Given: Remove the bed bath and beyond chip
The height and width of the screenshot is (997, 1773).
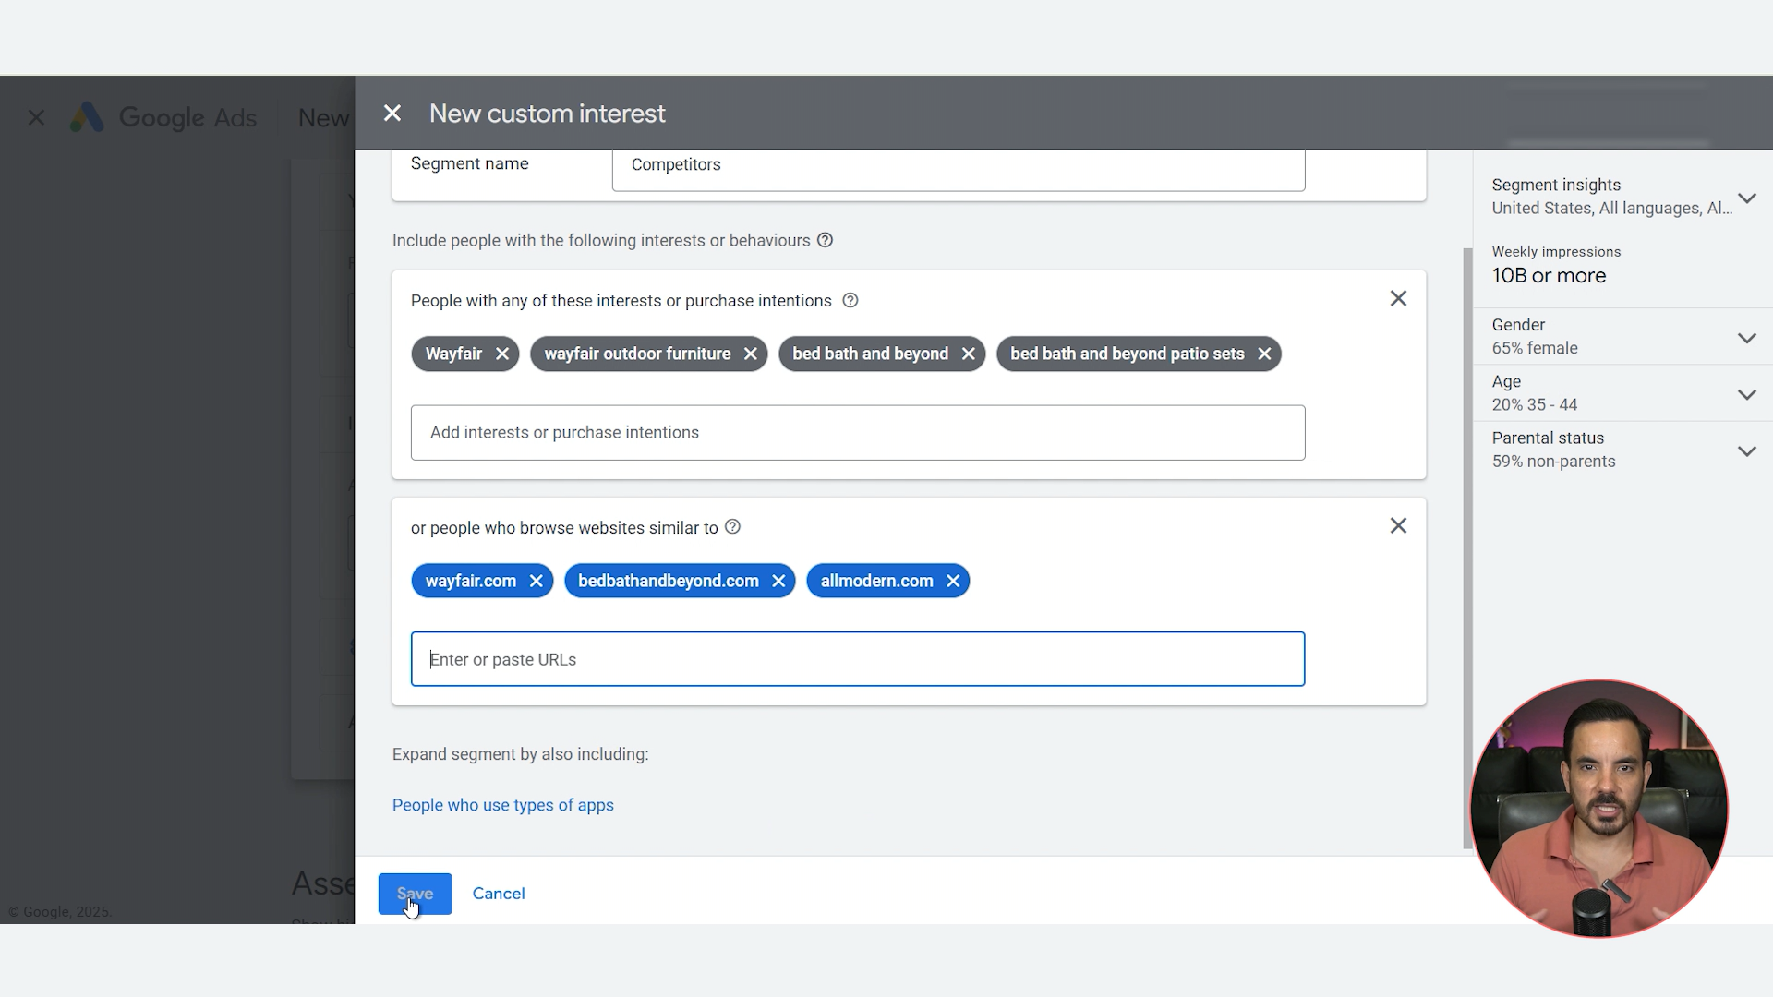Looking at the screenshot, I should (x=968, y=354).
